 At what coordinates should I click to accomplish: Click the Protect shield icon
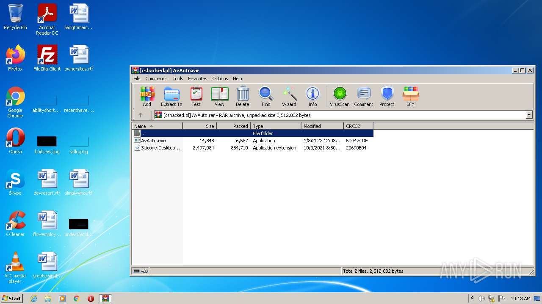387,97
